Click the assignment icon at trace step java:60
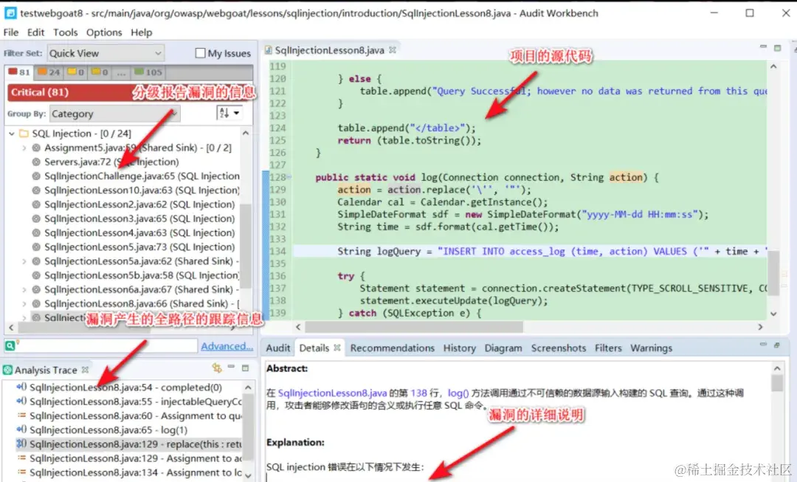Image resolution: width=797 pixels, height=482 pixels. 22,416
